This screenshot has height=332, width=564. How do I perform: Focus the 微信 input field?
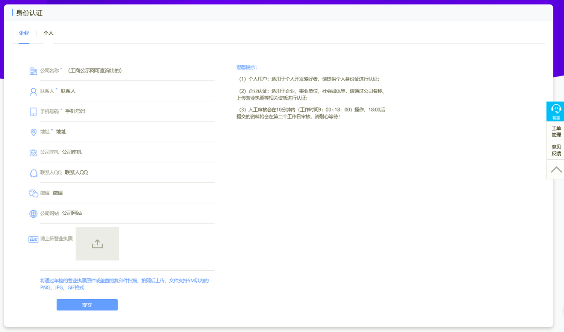[x=133, y=193]
